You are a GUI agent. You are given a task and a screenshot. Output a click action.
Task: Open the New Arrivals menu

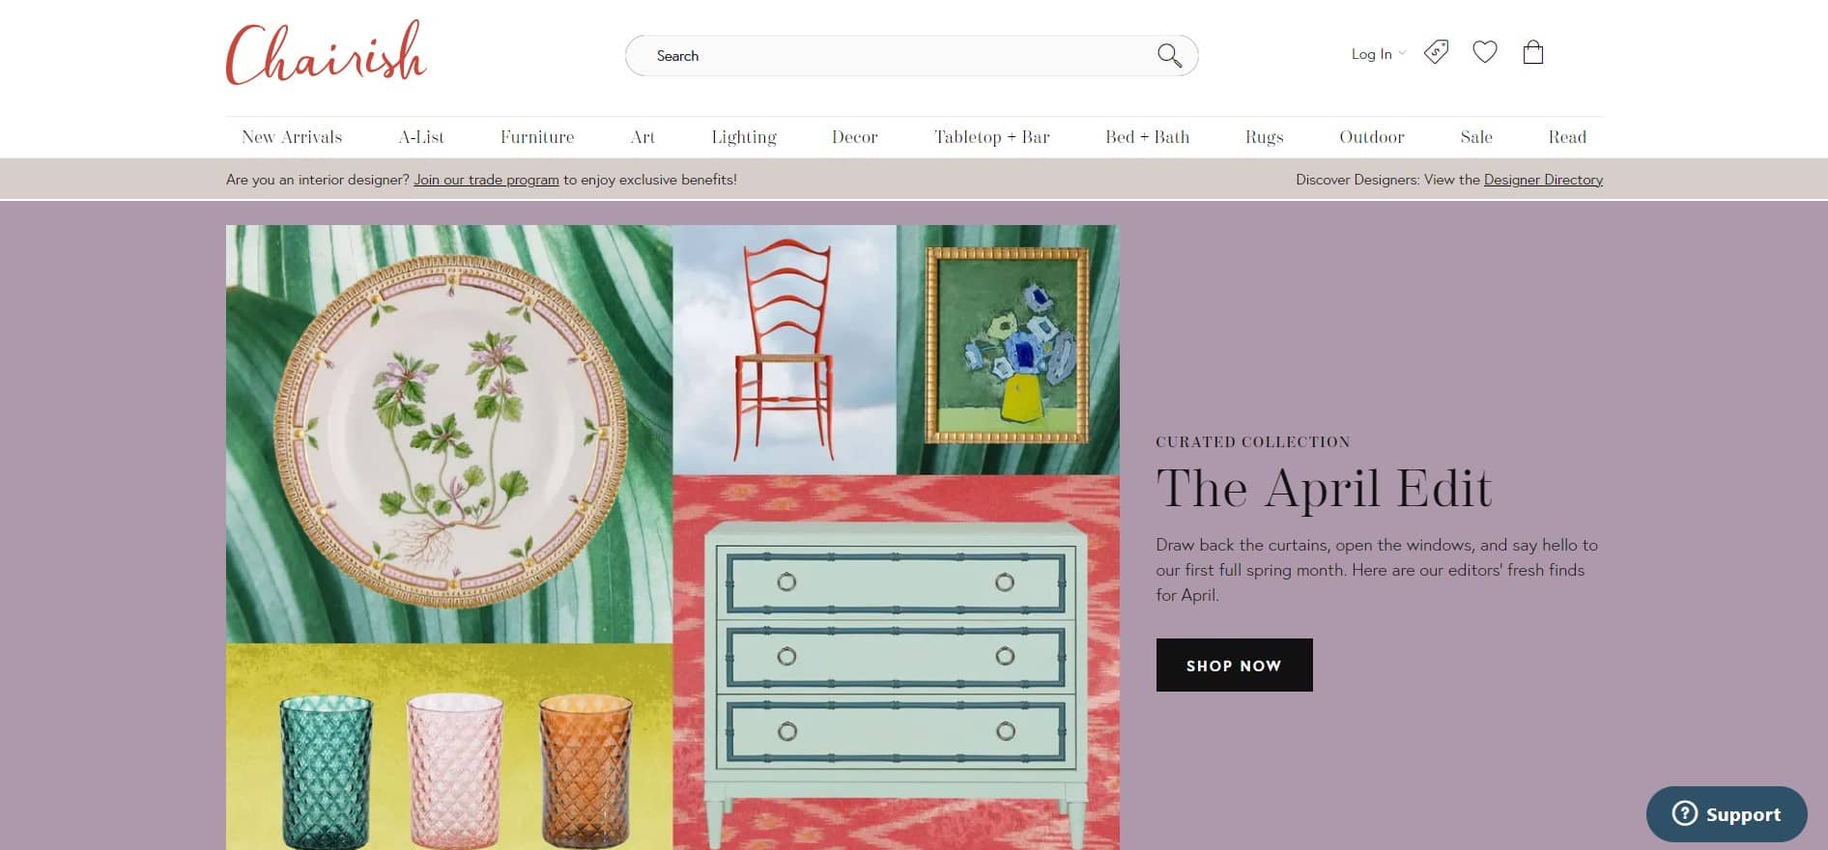point(292,137)
